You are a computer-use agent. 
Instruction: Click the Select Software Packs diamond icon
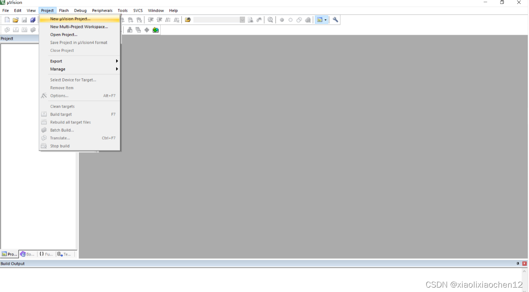tap(147, 30)
